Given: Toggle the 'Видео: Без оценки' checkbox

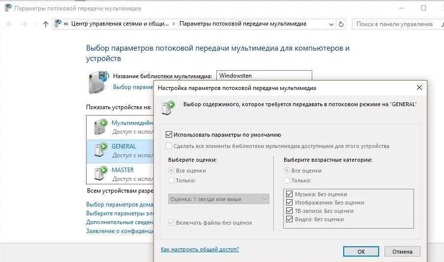Looking at the screenshot, I should tap(289, 219).
